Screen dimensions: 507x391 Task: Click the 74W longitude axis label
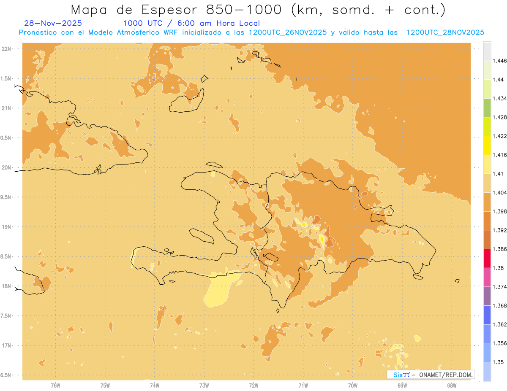pyautogui.click(x=154, y=385)
